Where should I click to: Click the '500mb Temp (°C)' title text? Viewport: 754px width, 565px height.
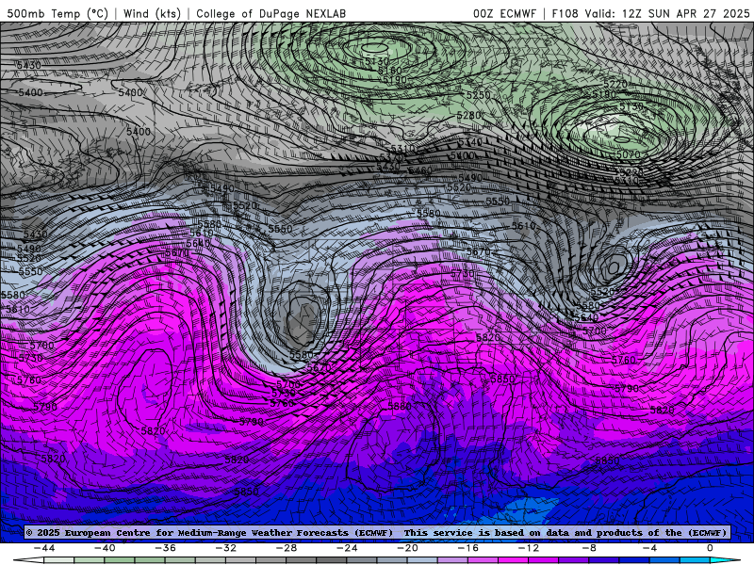point(57,13)
